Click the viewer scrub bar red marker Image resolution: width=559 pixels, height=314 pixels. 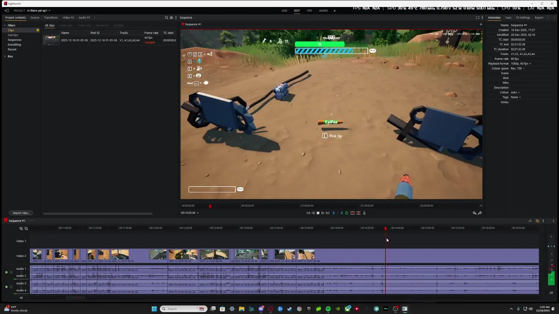[210, 206]
